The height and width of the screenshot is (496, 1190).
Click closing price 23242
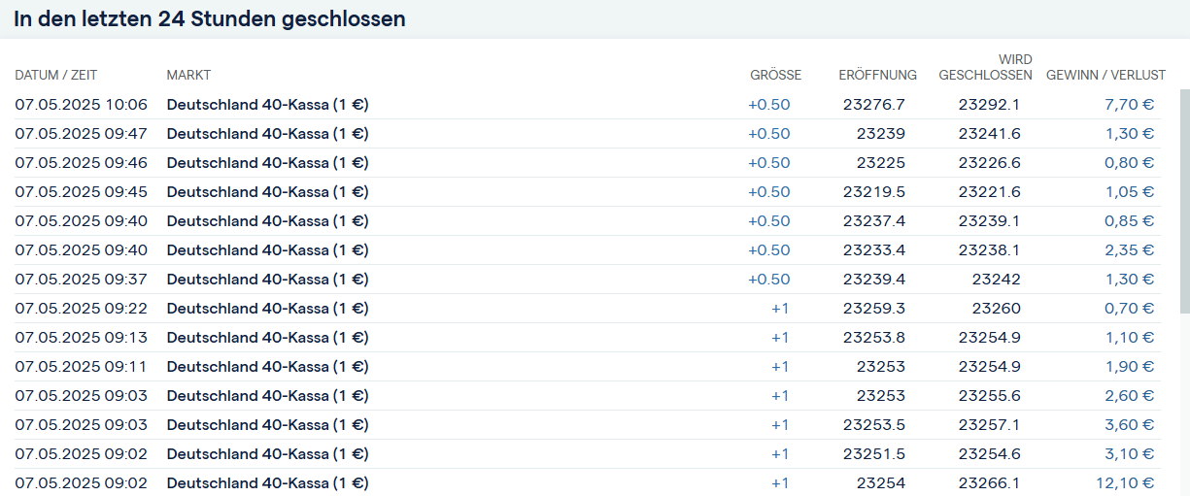(996, 280)
